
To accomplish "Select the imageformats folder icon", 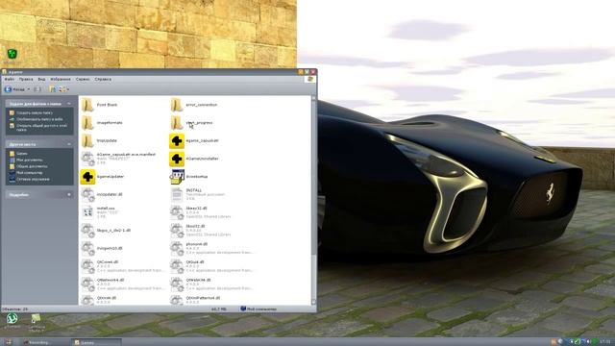I will 87,123.
